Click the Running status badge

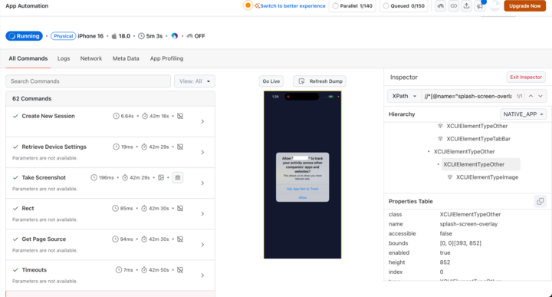pyautogui.click(x=24, y=36)
